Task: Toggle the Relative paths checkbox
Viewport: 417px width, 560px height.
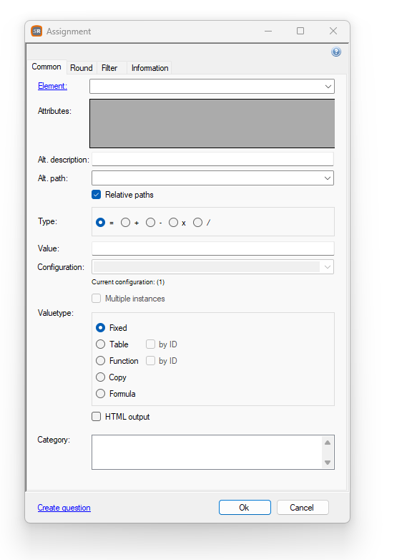Action: click(97, 195)
